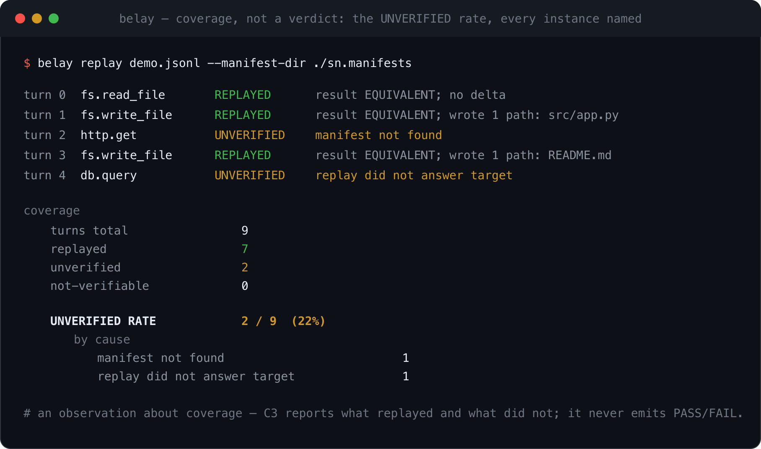Image resolution: width=761 pixels, height=449 pixels.
Task: Click the not-verifiable value '0'
Action: [x=245, y=286]
